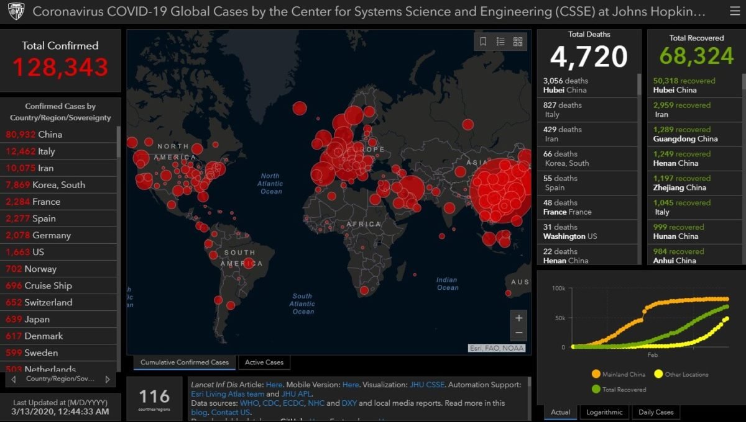Zoom in with the map plus button
This screenshot has width=746, height=422.
tap(519, 318)
